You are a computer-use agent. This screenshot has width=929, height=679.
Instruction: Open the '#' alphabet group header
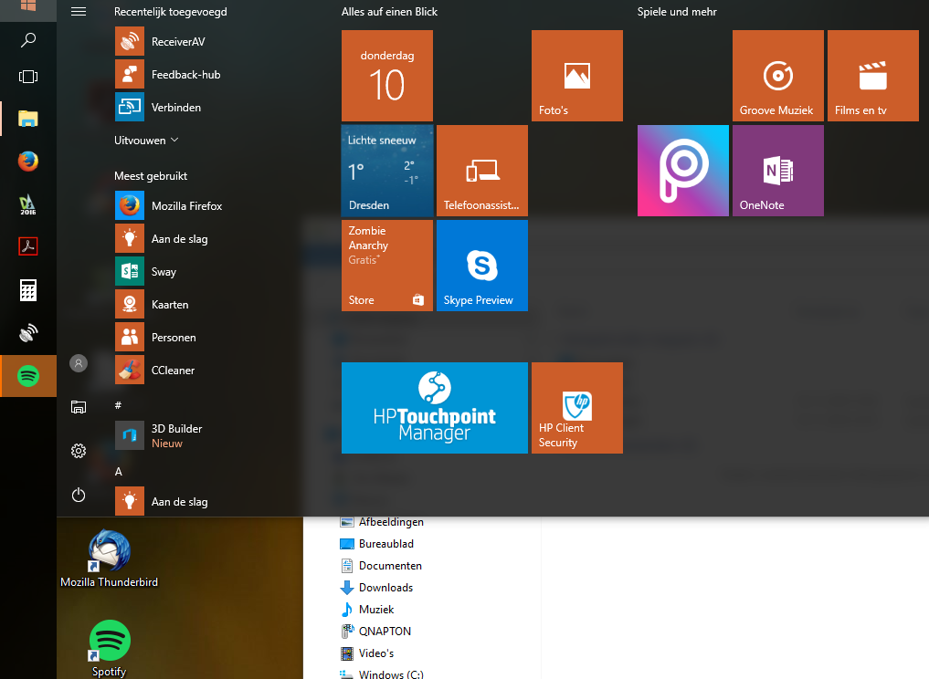click(118, 405)
